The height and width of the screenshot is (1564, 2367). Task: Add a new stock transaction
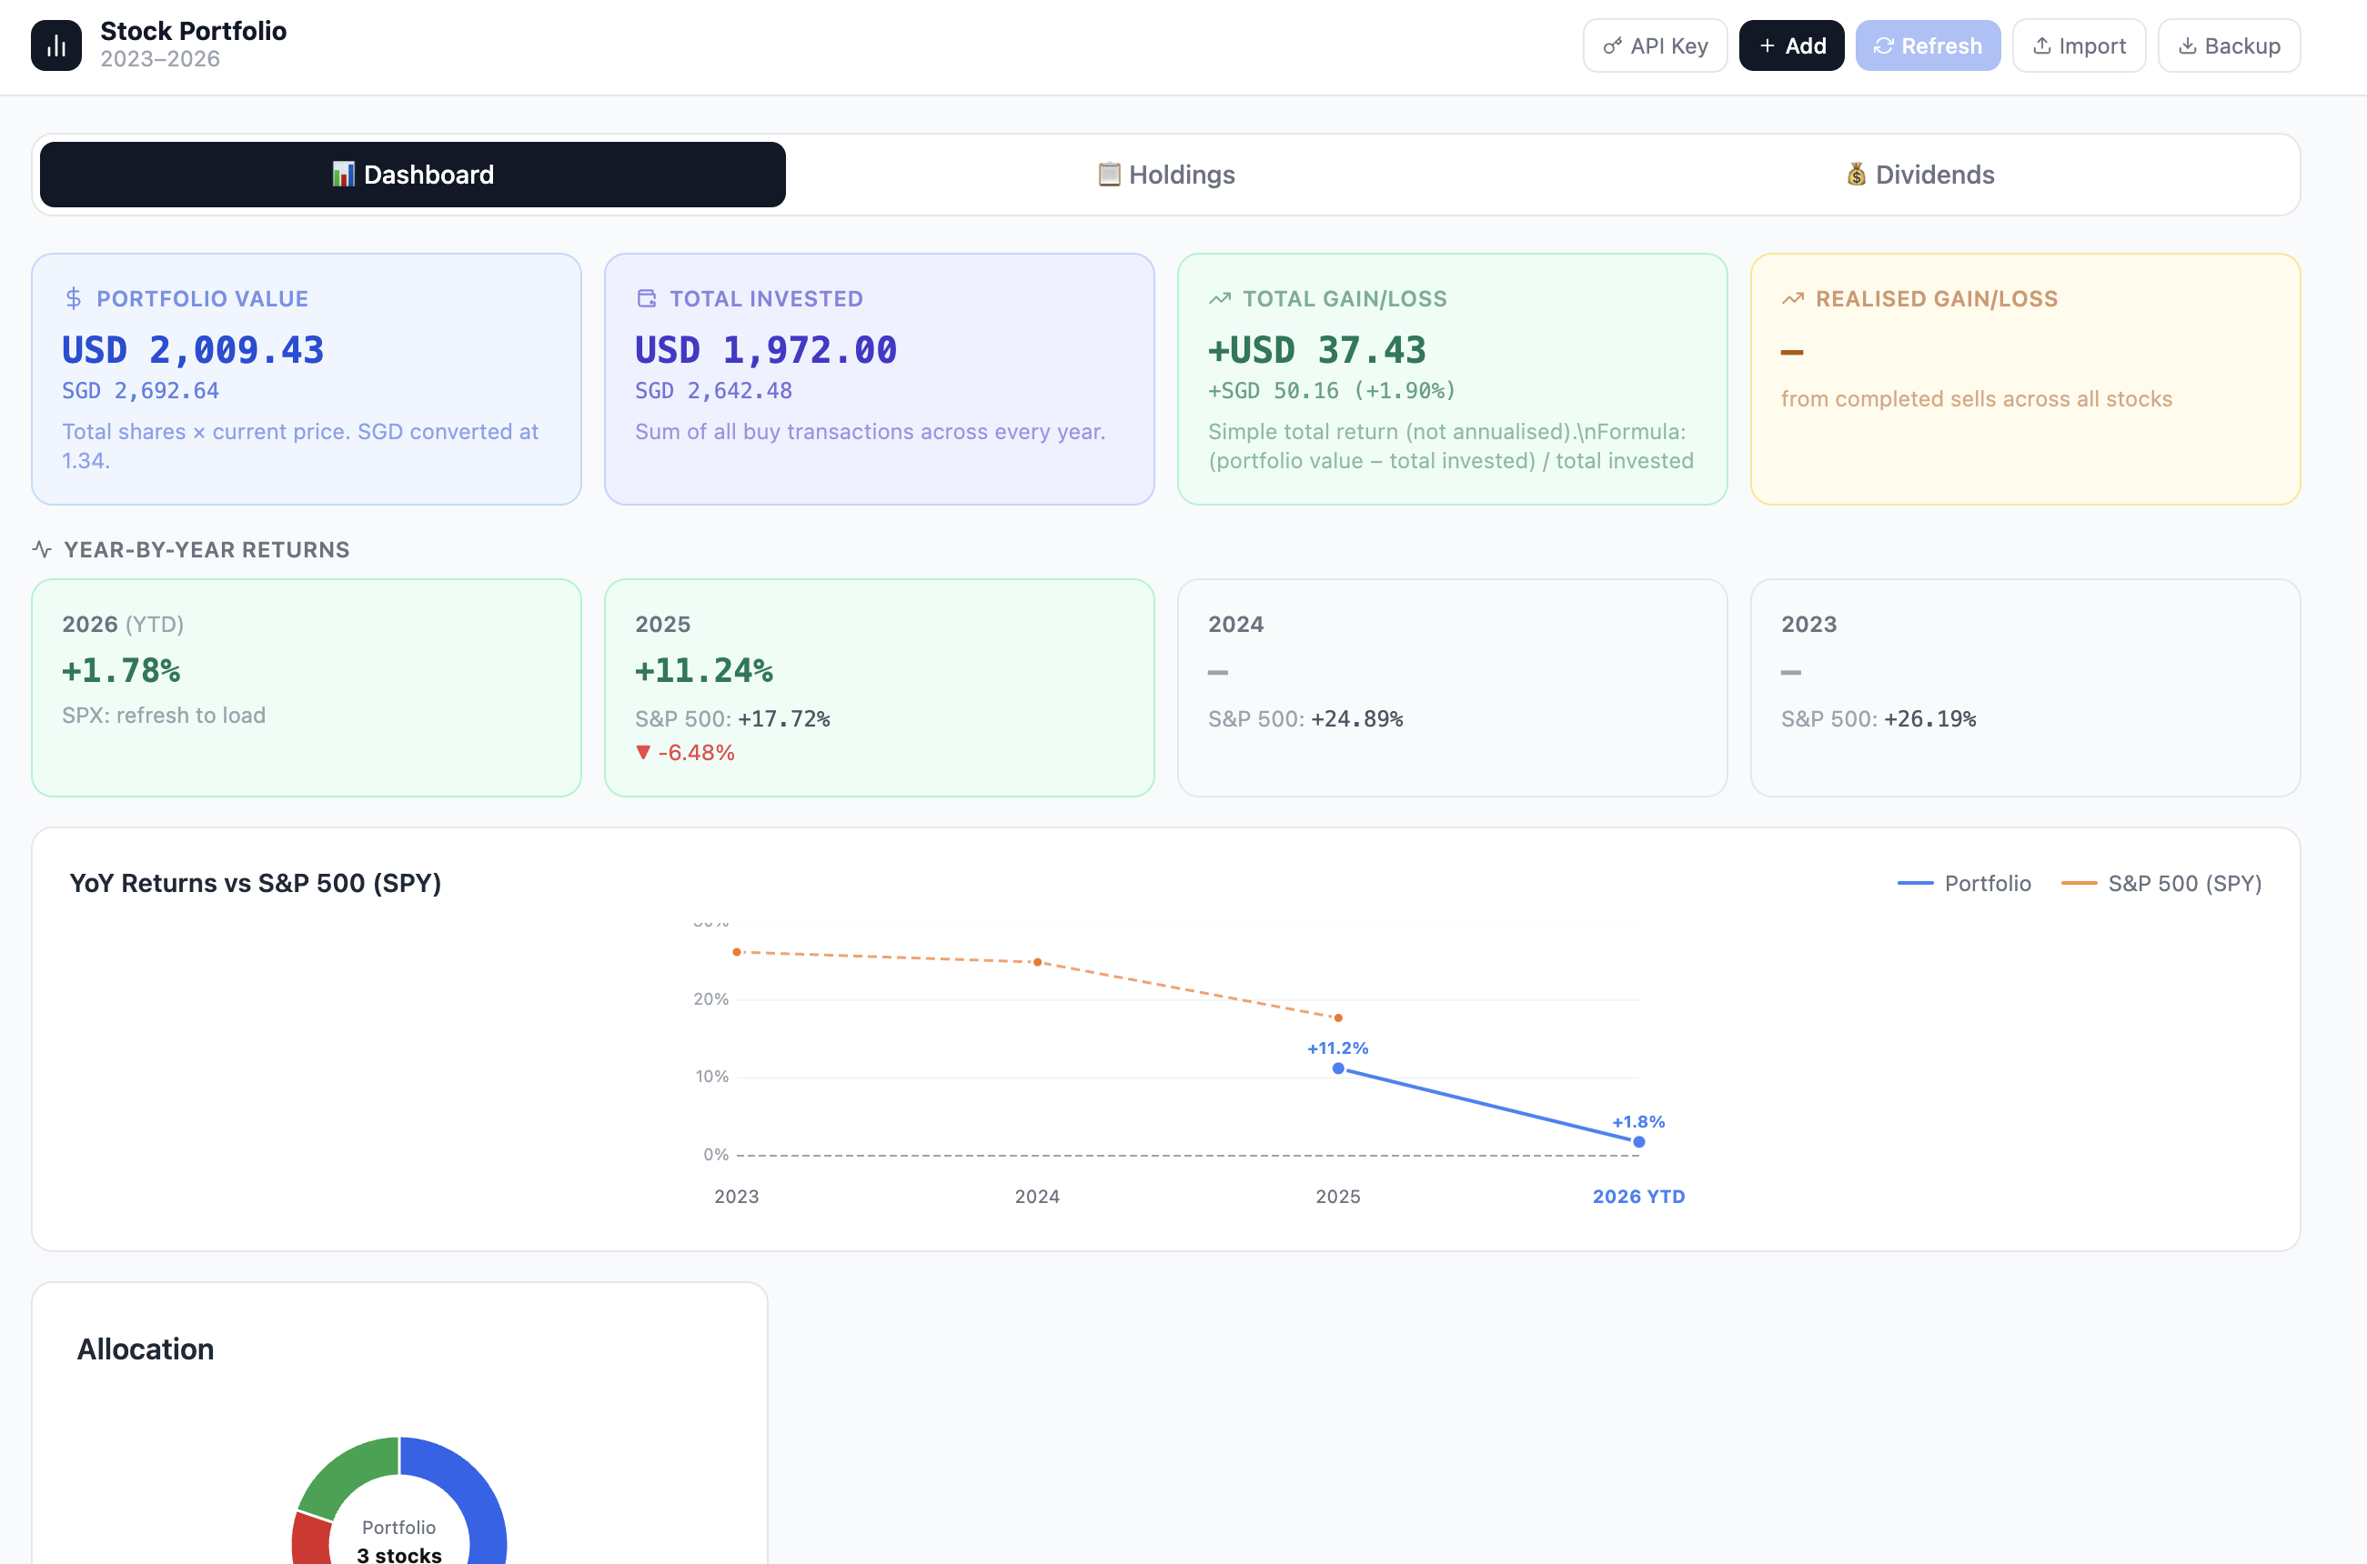click(1791, 45)
